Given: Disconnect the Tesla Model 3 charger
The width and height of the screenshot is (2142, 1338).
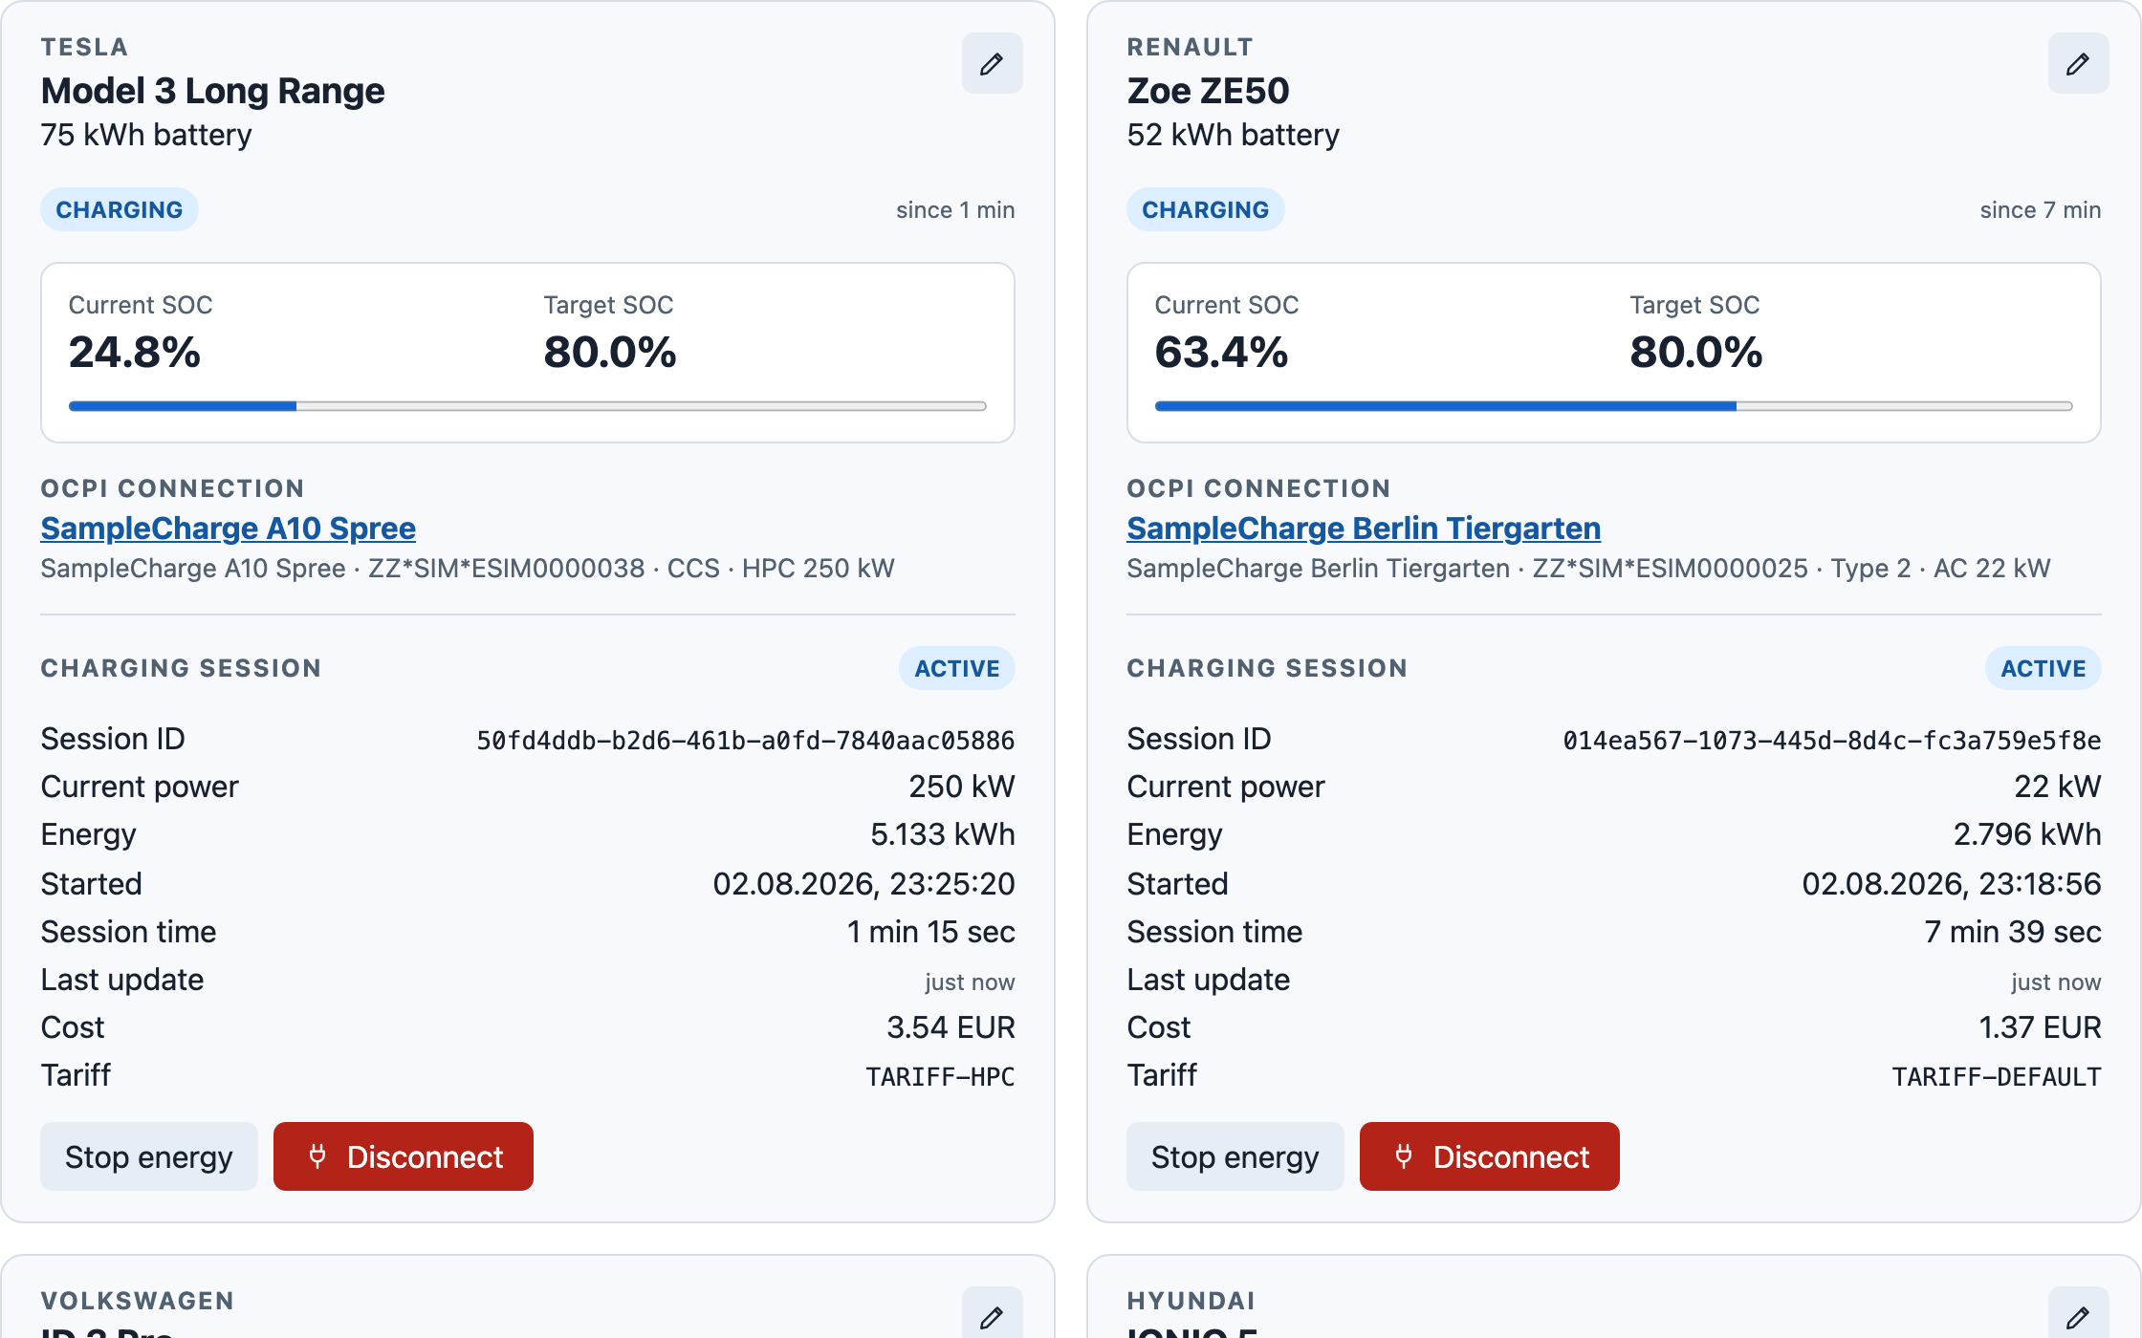Looking at the screenshot, I should click(404, 1156).
